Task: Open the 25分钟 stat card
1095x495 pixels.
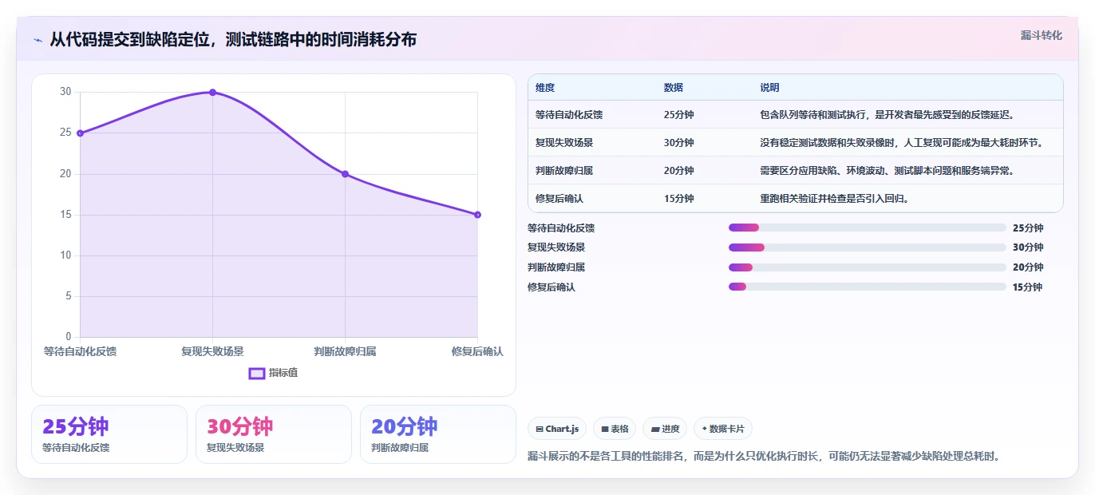Action: click(109, 434)
